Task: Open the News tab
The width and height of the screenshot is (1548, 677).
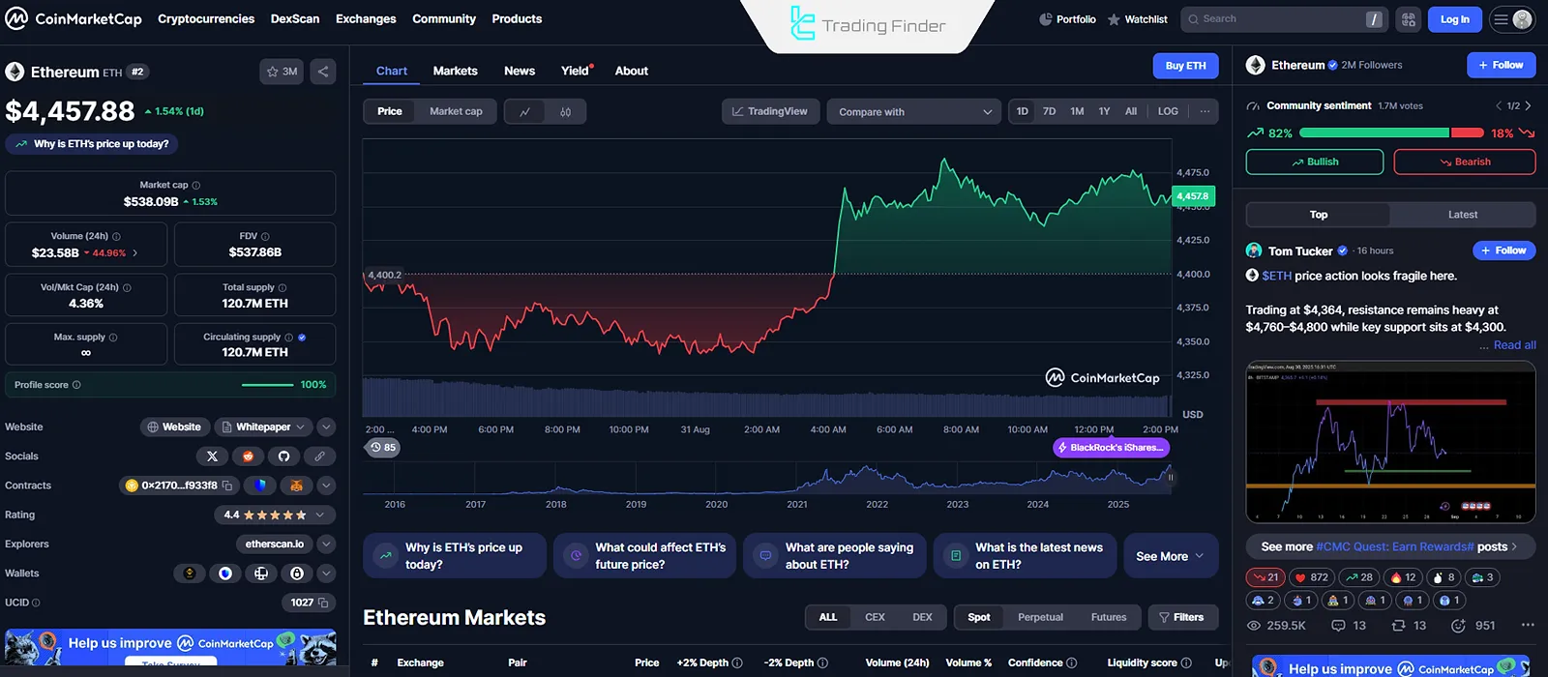Action: pyautogui.click(x=520, y=71)
